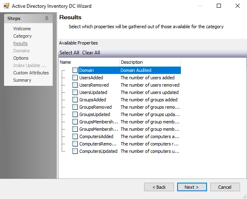Cancel the wizard
Viewport: 247px width, 199px height.
(x=225, y=187)
